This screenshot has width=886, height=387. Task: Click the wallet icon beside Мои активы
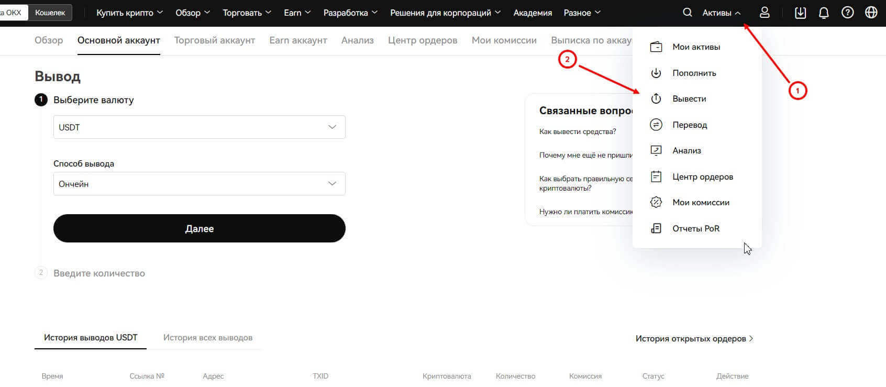click(x=656, y=47)
